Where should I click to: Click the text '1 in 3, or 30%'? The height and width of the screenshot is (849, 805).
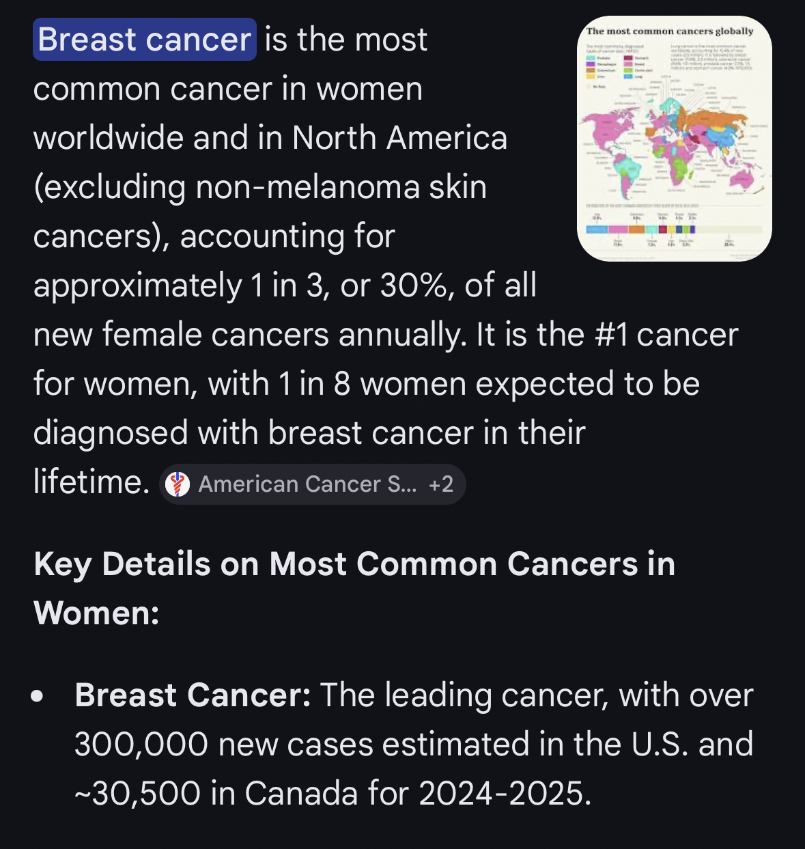pyautogui.click(x=352, y=286)
